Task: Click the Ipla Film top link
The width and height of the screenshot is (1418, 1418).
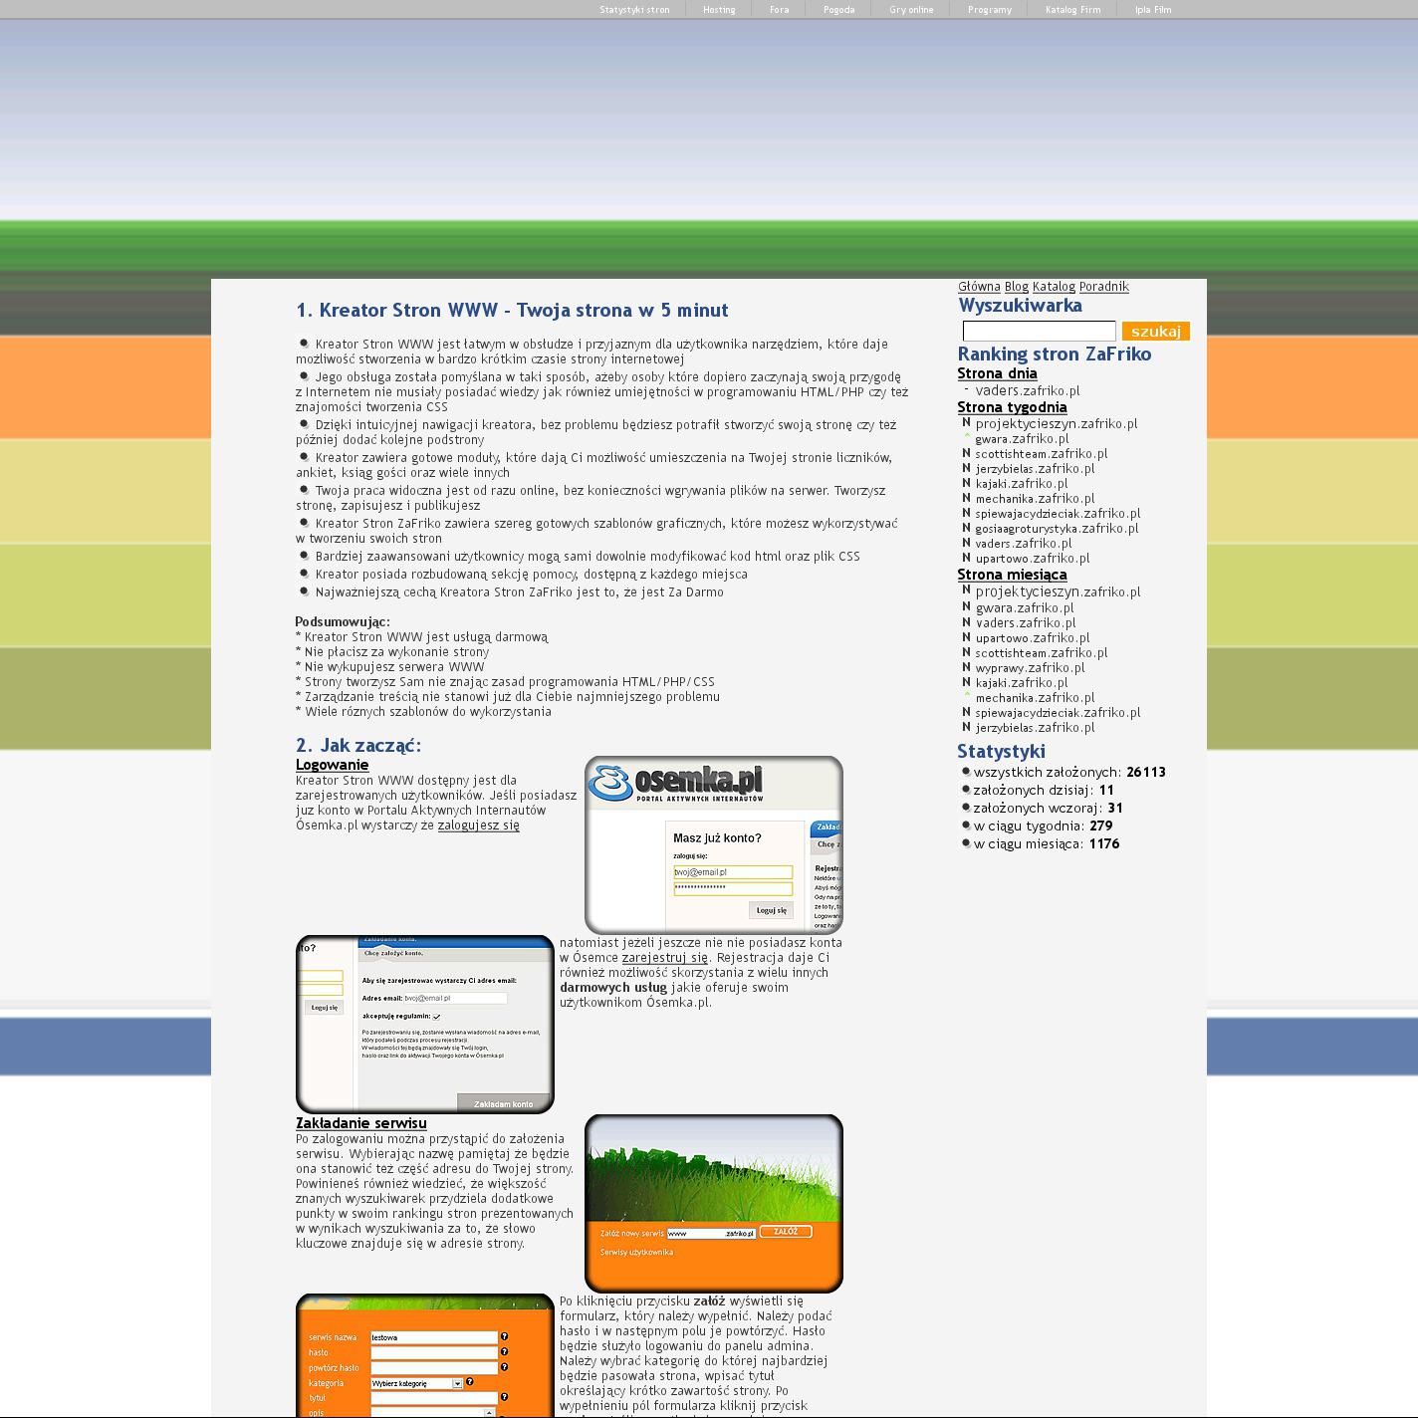Action: 1153,10
